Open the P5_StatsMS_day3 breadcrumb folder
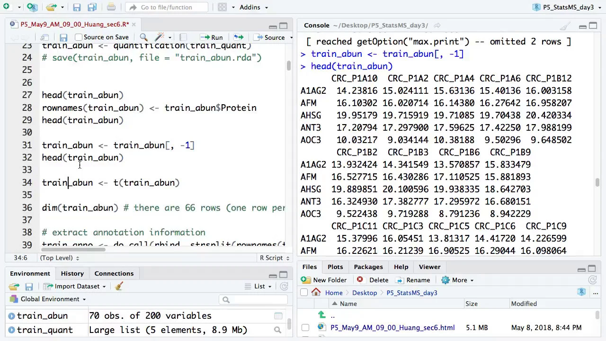Screen dimensions: 606x341 point(411,293)
